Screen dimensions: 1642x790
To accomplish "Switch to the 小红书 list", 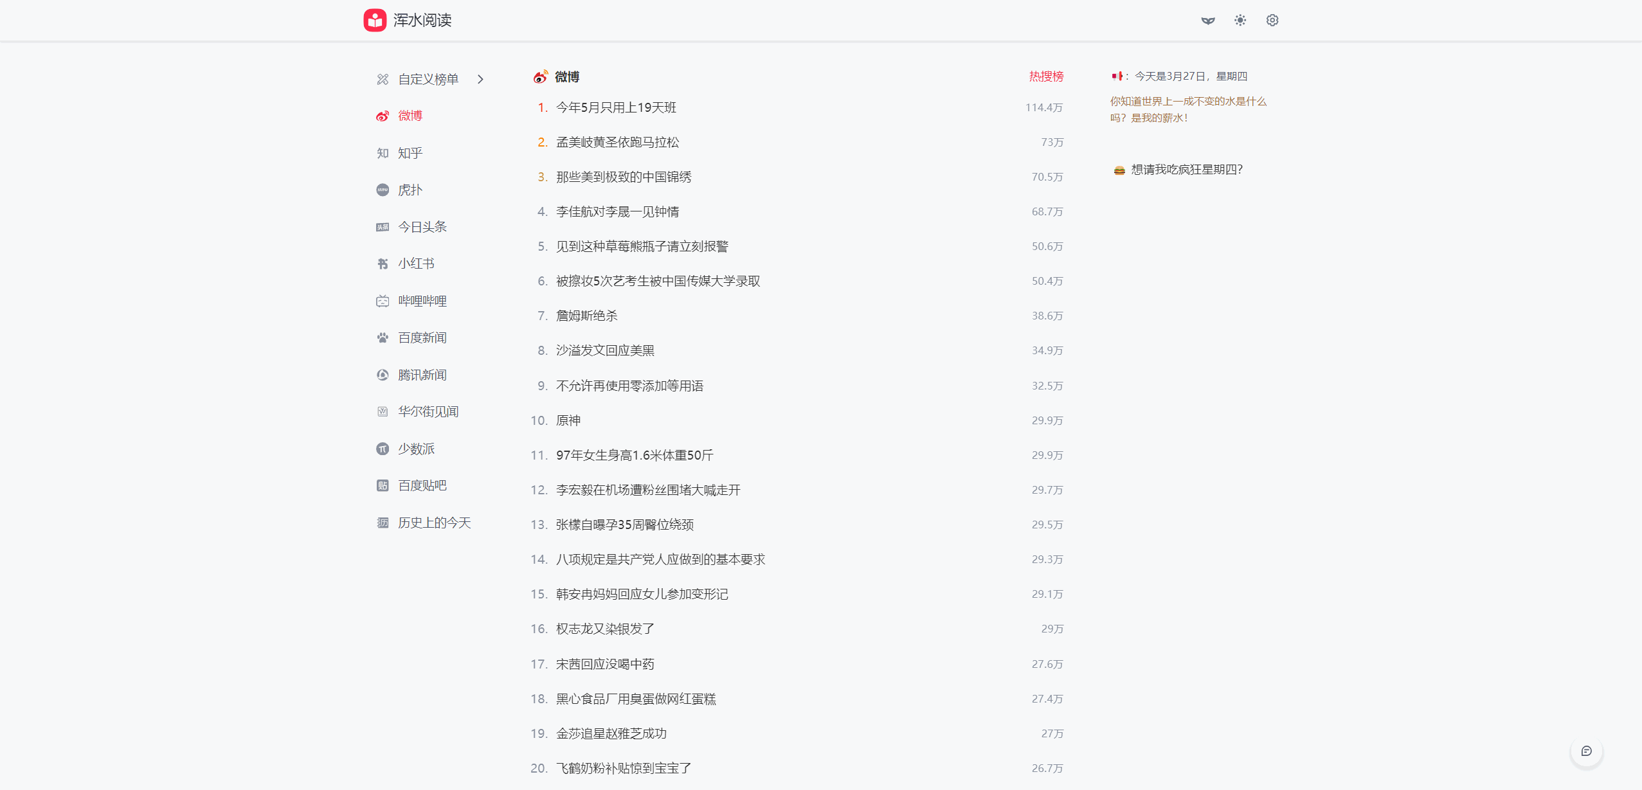I will click(x=415, y=264).
